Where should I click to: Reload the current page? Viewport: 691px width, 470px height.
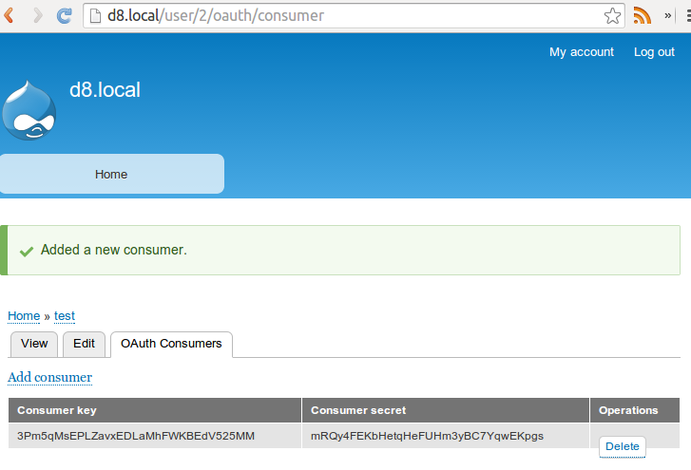(x=65, y=15)
